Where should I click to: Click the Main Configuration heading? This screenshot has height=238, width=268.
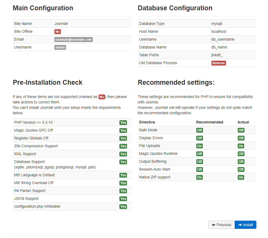click(43, 8)
